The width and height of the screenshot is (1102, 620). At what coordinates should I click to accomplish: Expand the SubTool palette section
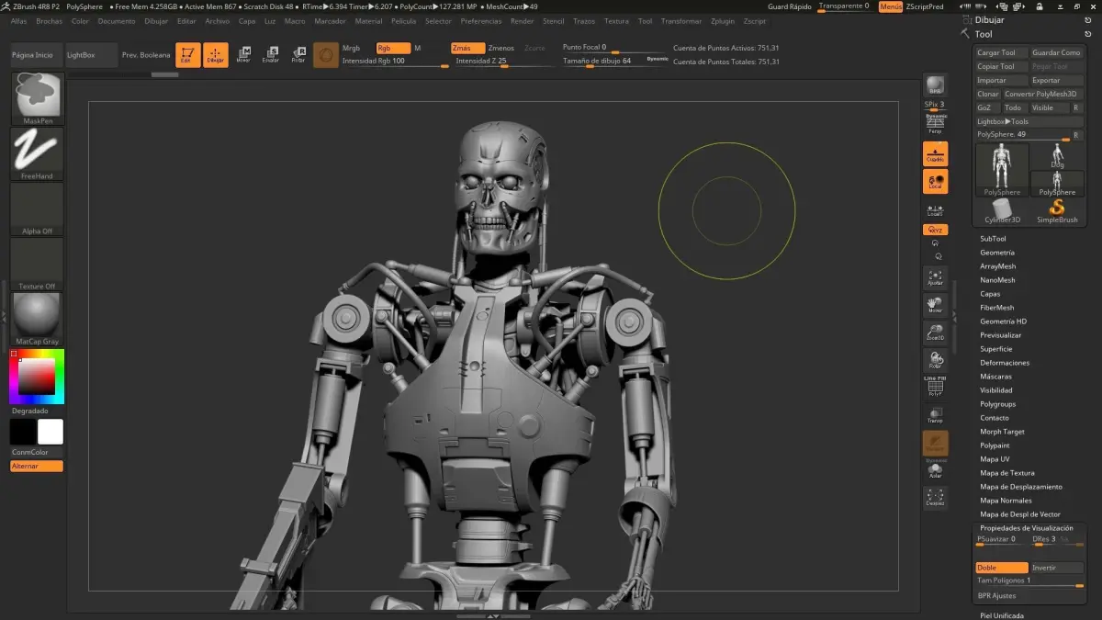pyautogui.click(x=993, y=239)
